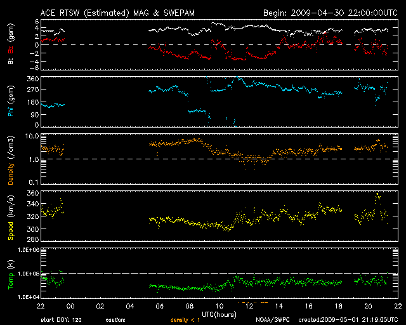Click the '1.0E+04' tick on the Temp axis
The width and height of the screenshot is (406, 325).
[x=29, y=297]
